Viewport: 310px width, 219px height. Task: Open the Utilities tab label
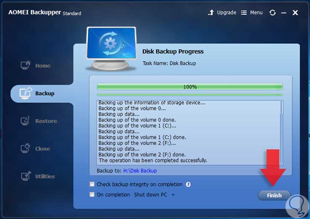[45, 176]
